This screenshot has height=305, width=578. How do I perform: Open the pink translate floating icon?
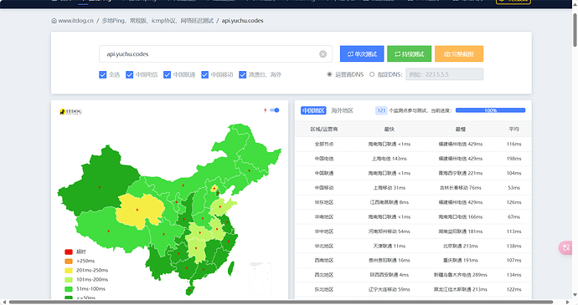pyautogui.click(x=565, y=247)
